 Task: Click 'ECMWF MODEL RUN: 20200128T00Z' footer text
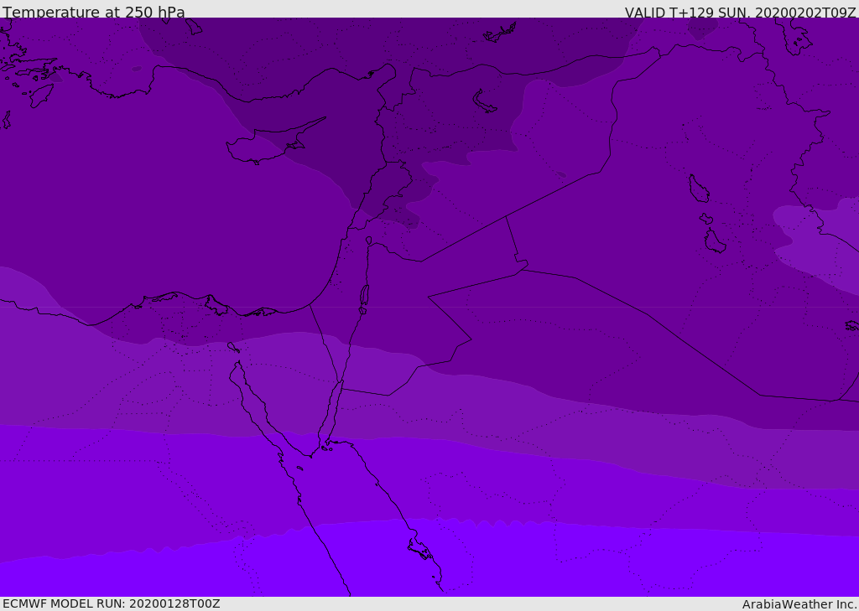[112, 603]
